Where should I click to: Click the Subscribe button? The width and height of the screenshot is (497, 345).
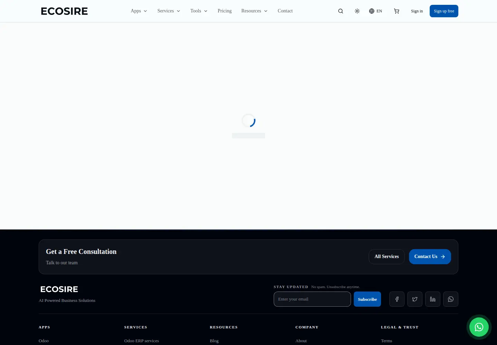[x=367, y=299]
